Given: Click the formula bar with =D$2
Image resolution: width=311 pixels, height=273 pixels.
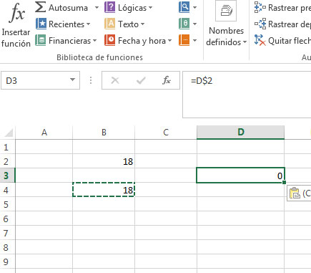Looking at the screenshot, I should (x=247, y=95).
